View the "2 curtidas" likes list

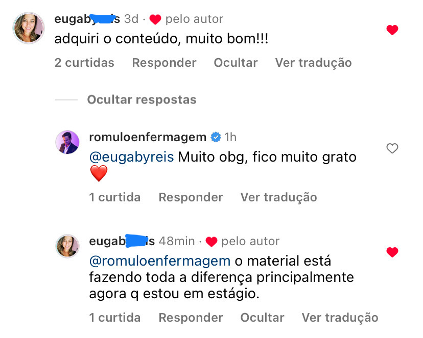(84, 63)
